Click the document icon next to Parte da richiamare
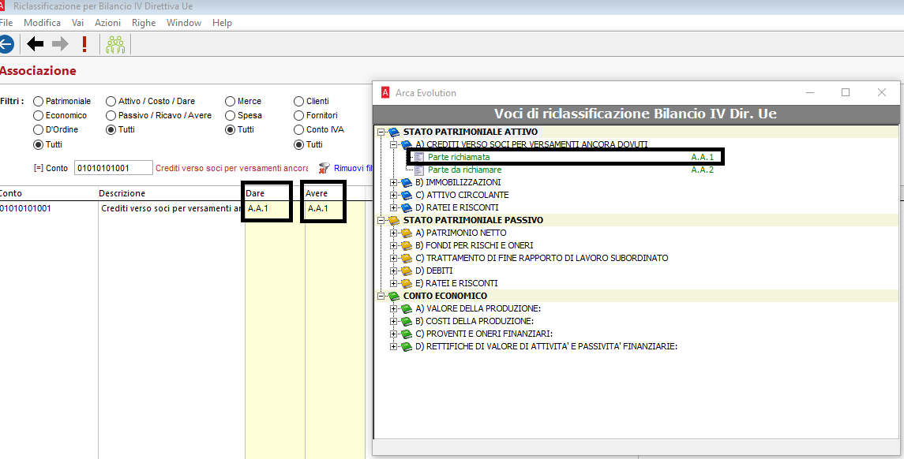 point(419,170)
